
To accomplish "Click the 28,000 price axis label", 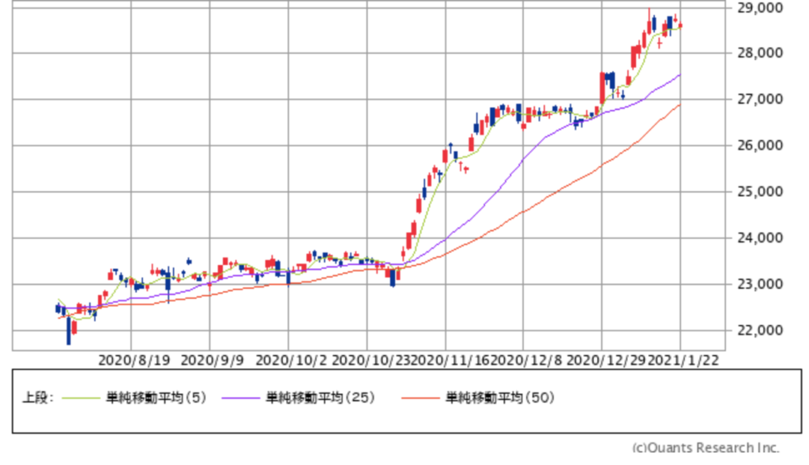I will coord(760,53).
